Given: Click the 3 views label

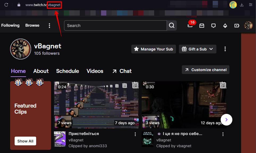Looking at the screenshot, I should pyautogui.click(x=153, y=123).
